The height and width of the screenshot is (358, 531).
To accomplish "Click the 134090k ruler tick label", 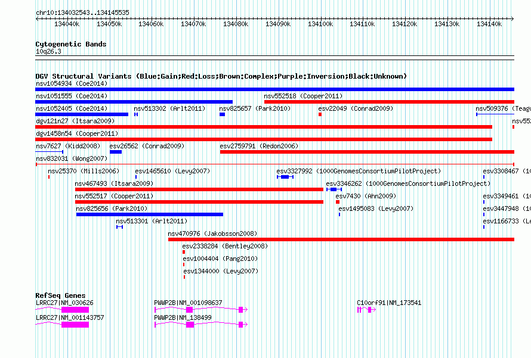I will 278,24.
